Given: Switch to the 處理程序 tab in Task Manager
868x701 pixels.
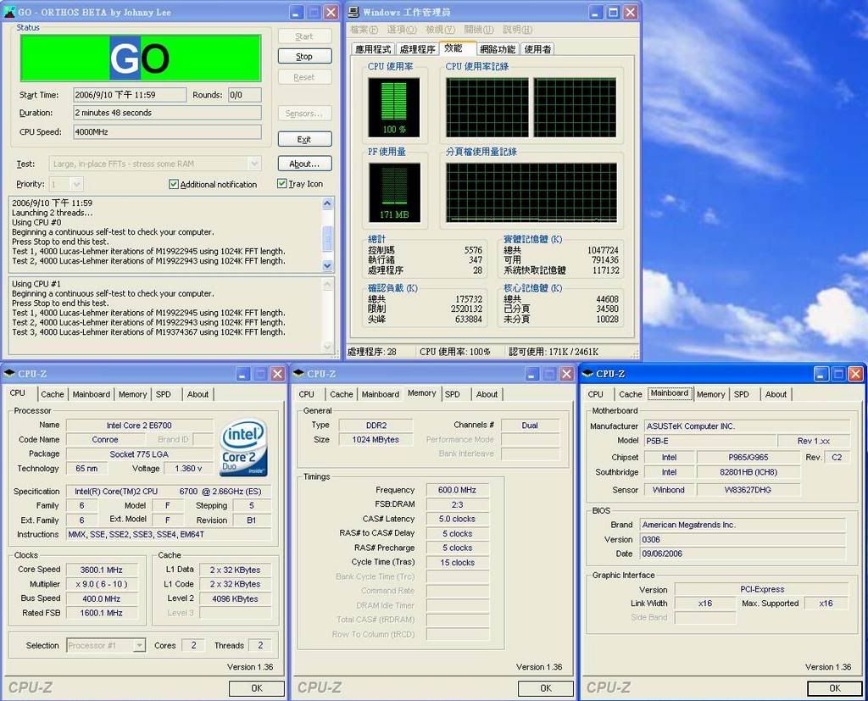Looking at the screenshot, I should [417, 49].
